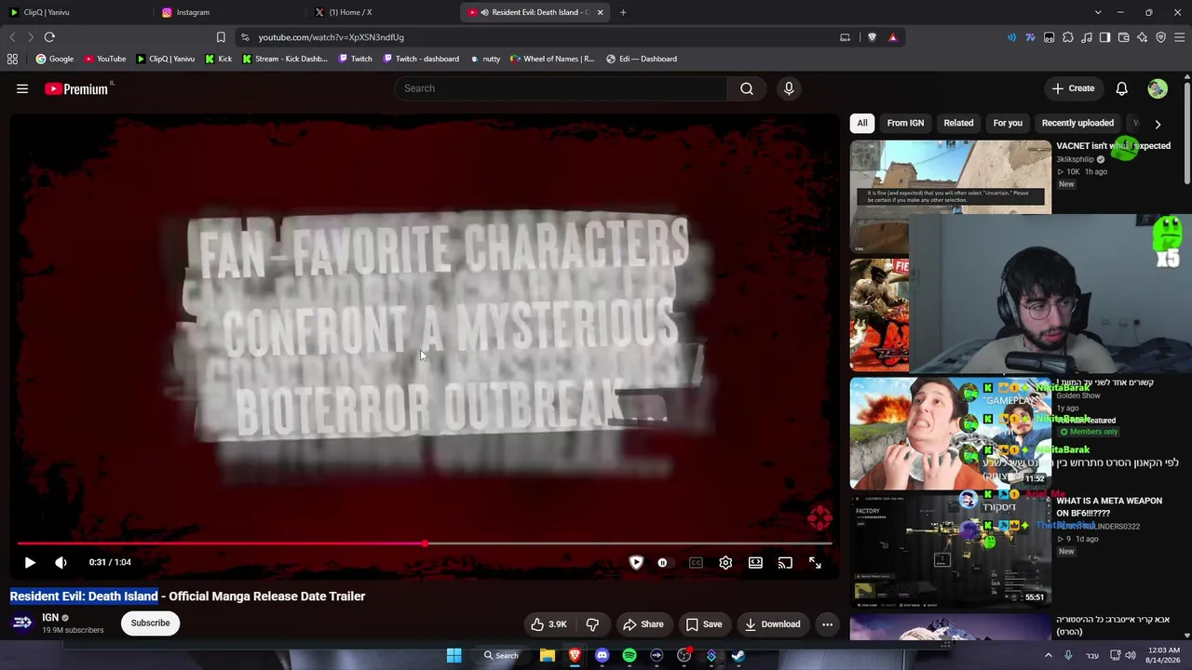Reload the current page
This screenshot has width=1192, height=670.
click(x=49, y=37)
